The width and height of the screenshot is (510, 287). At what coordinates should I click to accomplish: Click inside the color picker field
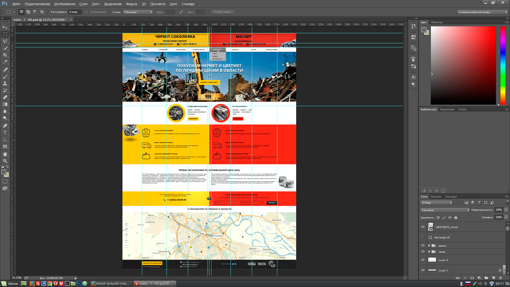pyautogui.click(x=463, y=65)
